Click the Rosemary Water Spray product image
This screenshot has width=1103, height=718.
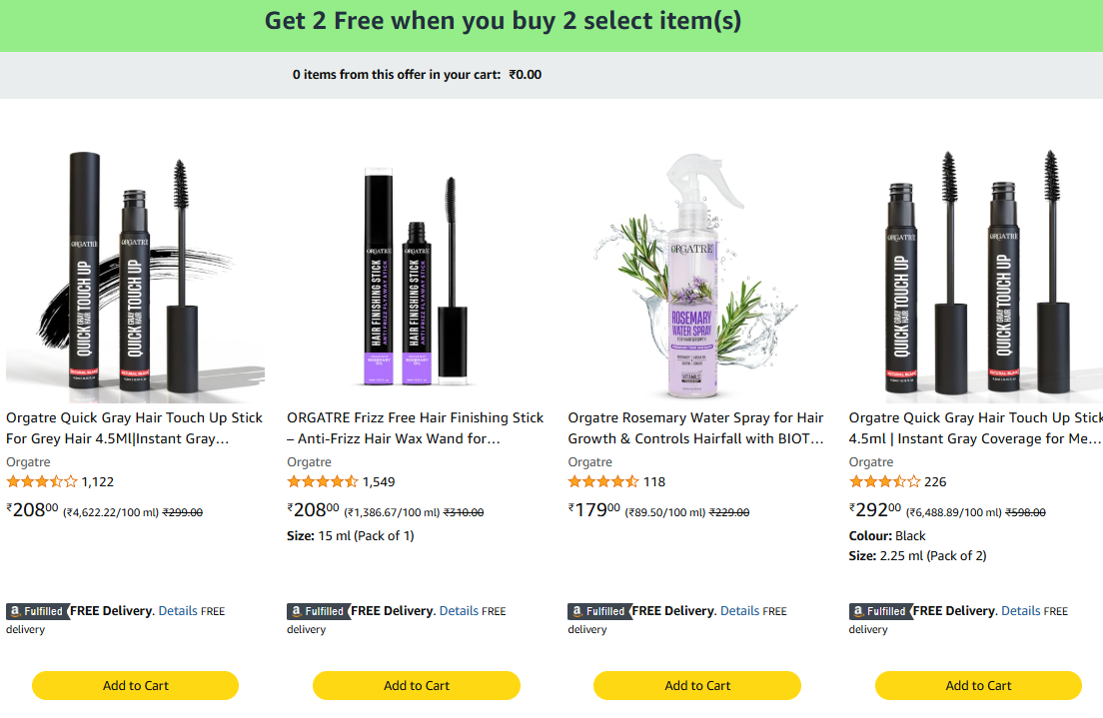pyautogui.click(x=697, y=274)
